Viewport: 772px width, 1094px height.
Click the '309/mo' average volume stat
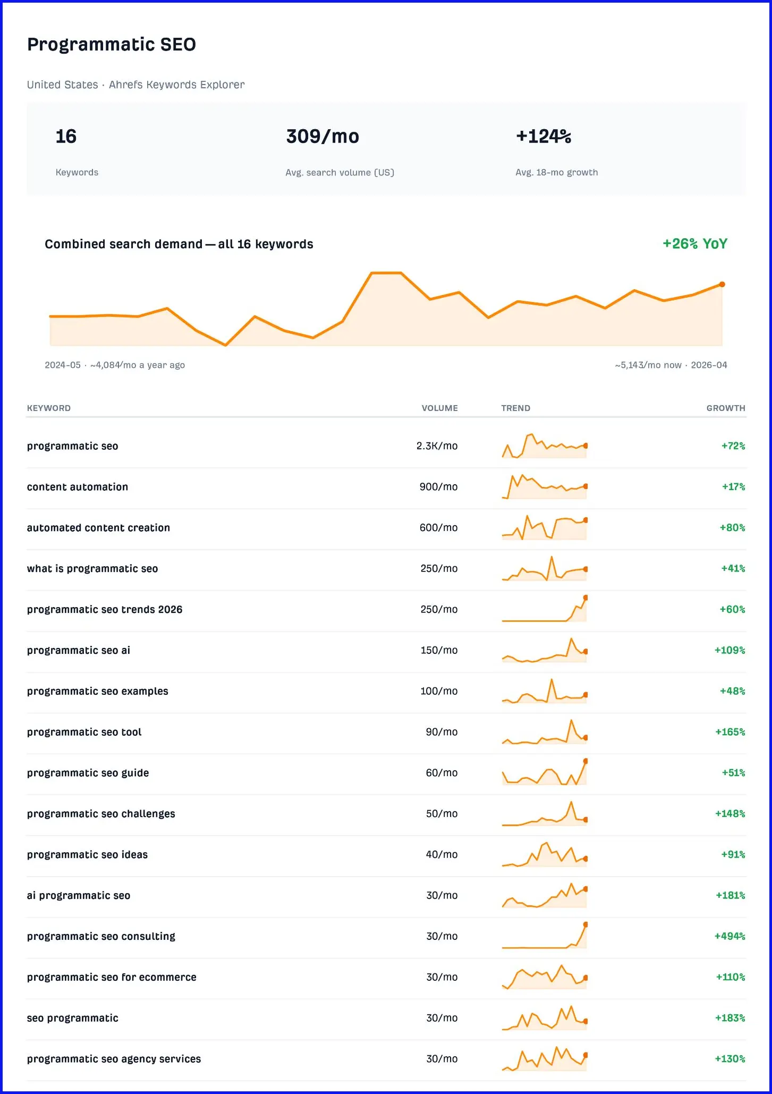point(323,137)
